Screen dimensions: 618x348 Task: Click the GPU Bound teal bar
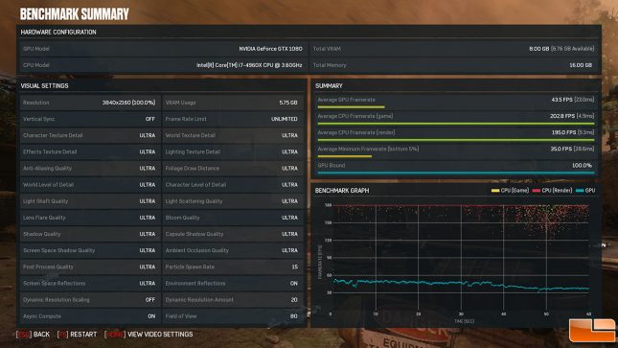click(456, 173)
